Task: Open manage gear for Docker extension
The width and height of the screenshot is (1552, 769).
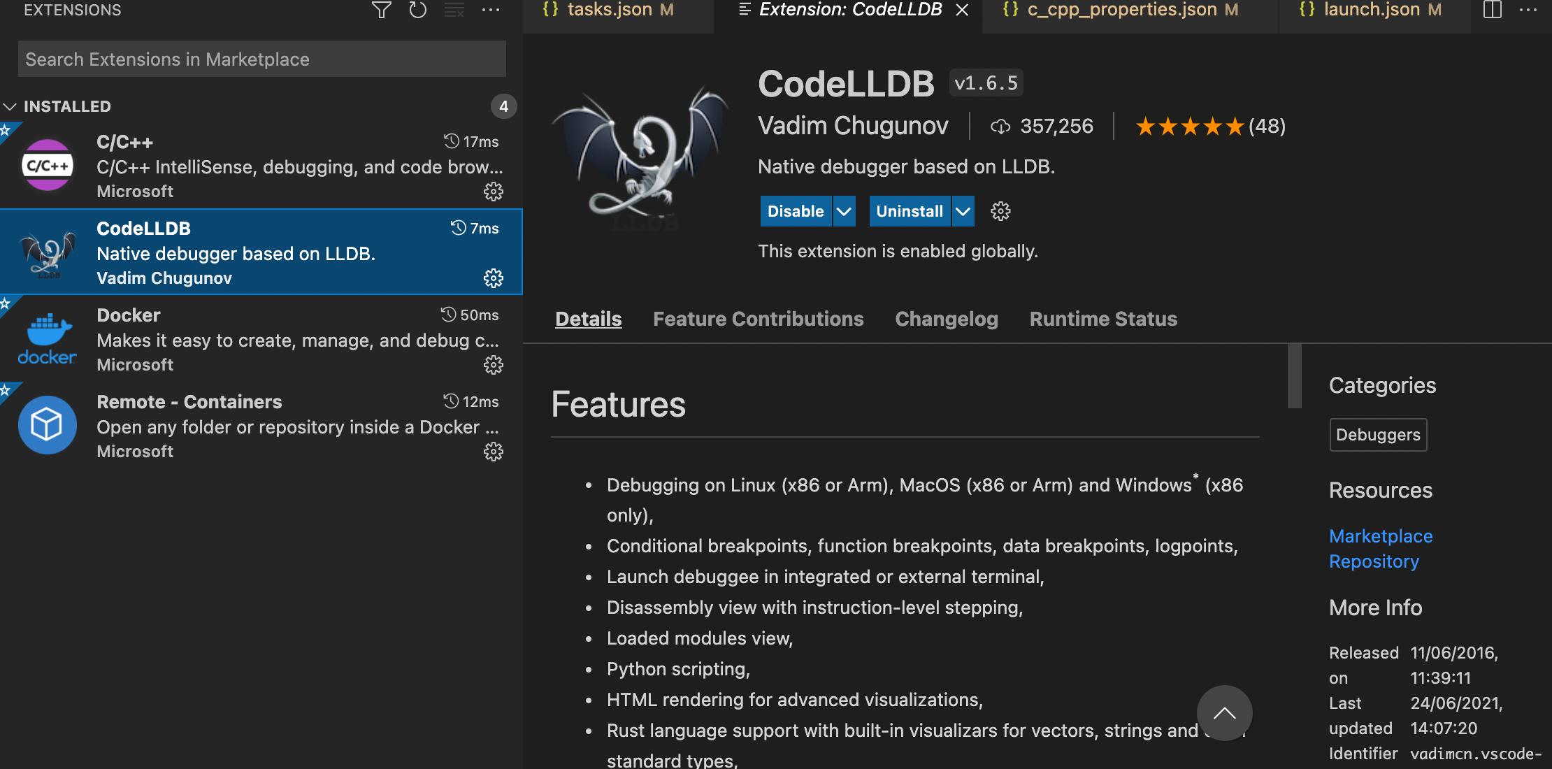Action: click(x=494, y=365)
